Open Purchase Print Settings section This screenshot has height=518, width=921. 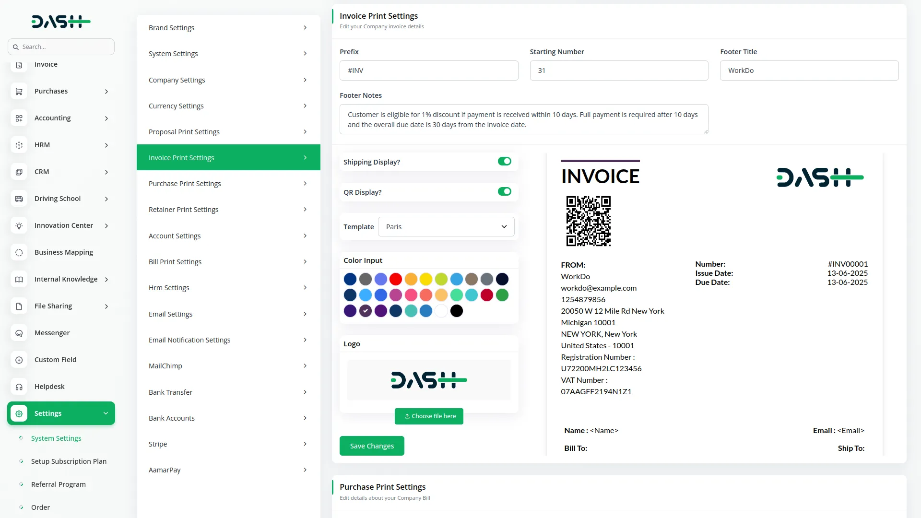(x=228, y=184)
